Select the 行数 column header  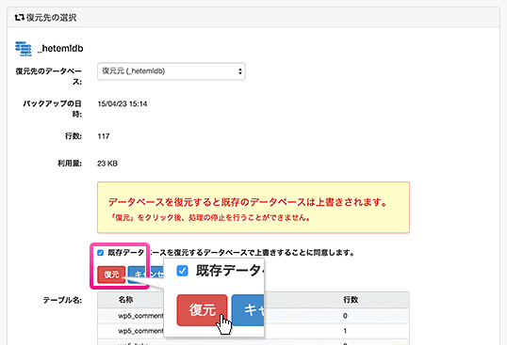click(x=351, y=300)
